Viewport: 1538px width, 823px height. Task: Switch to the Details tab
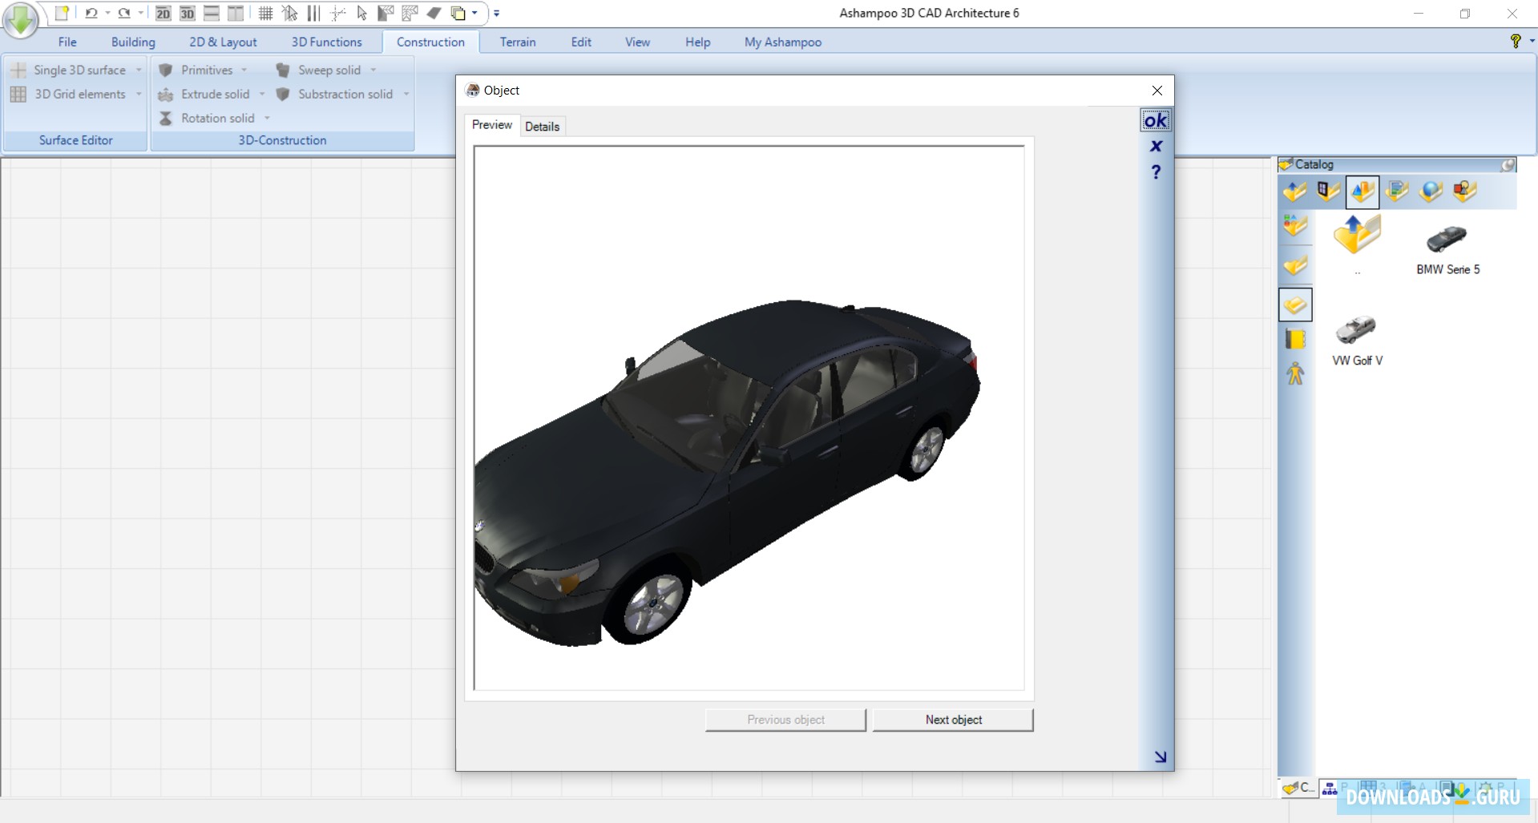[x=542, y=126]
